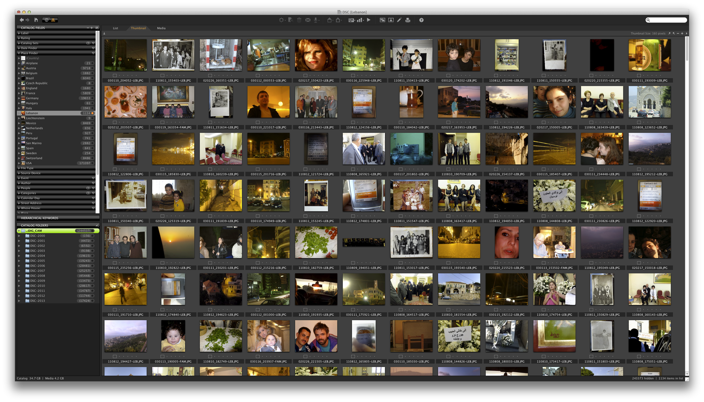Click the back navigation arrow

point(22,20)
